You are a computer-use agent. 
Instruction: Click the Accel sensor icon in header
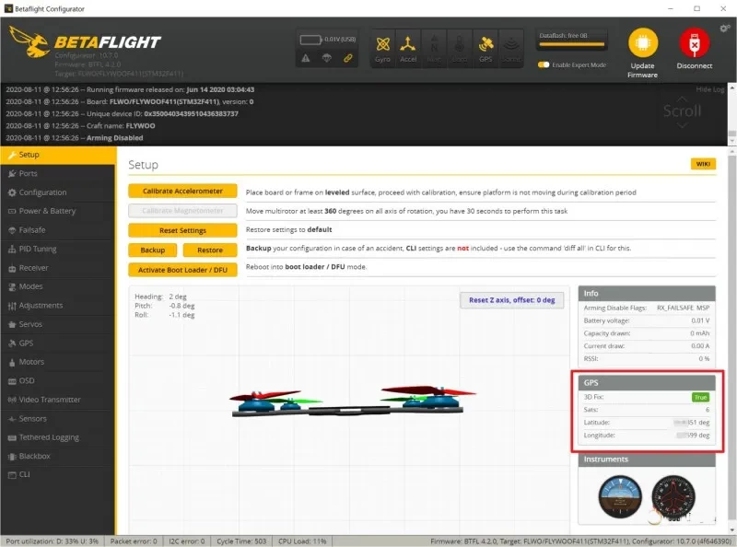coord(408,44)
